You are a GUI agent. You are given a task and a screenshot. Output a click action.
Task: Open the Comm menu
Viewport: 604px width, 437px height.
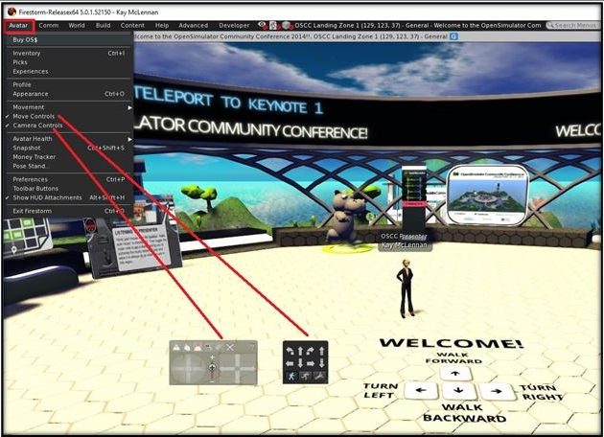[49, 26]
